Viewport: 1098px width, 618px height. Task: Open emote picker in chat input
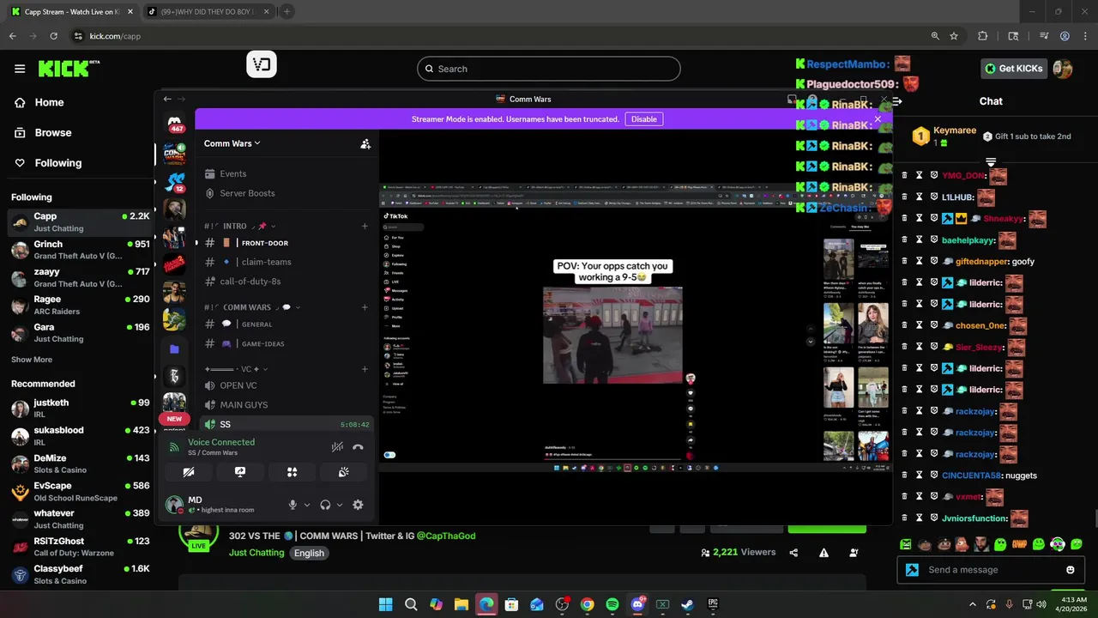coord(1070,570)
